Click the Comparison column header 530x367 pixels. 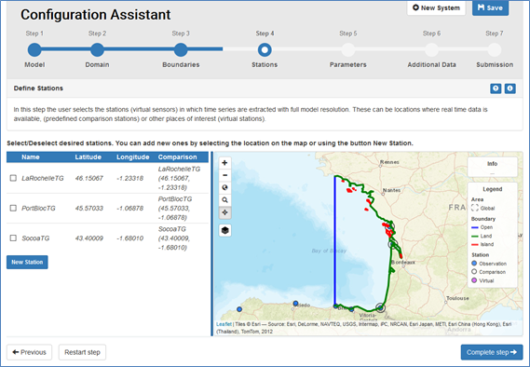[x=178, y=157]
